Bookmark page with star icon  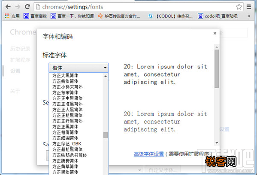(x=239, y=7)
